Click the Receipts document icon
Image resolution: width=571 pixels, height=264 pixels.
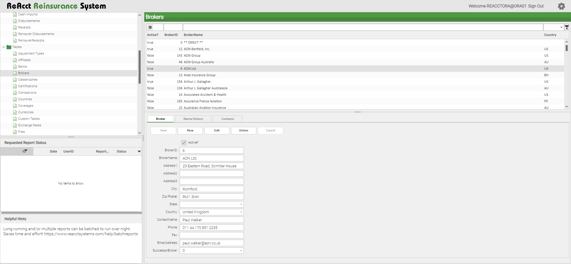tap(15, 28)
